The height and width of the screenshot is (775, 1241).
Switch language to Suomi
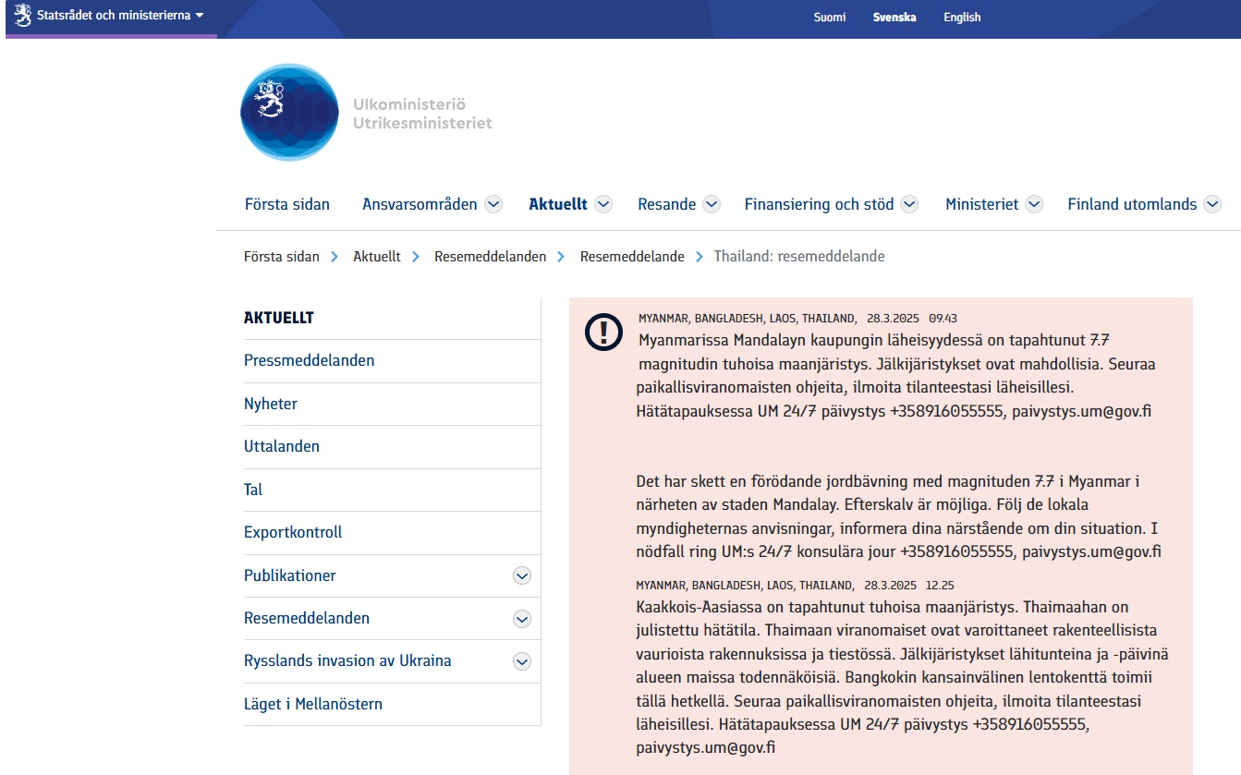click(829, 18)
